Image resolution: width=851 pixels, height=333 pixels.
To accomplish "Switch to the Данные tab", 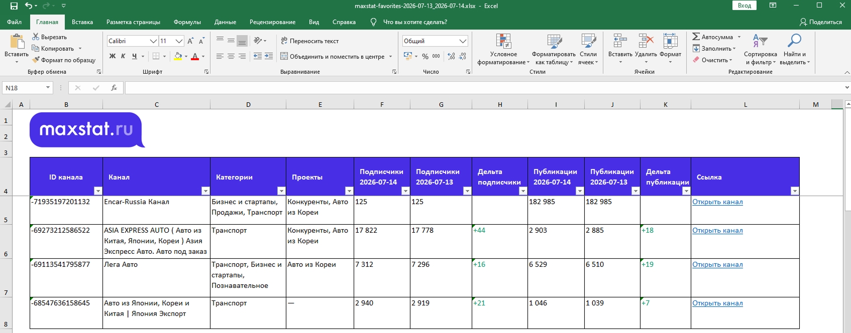I will point(225,22).
